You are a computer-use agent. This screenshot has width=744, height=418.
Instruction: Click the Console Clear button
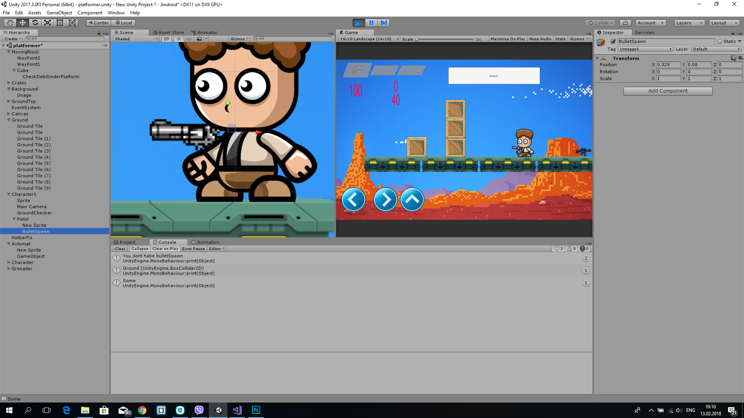120,249
